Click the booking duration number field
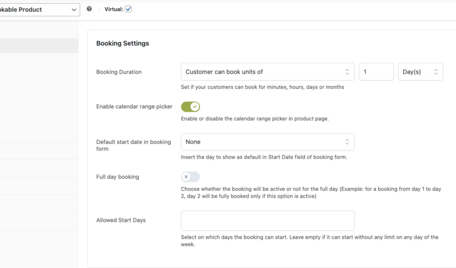 pos(376,72)
